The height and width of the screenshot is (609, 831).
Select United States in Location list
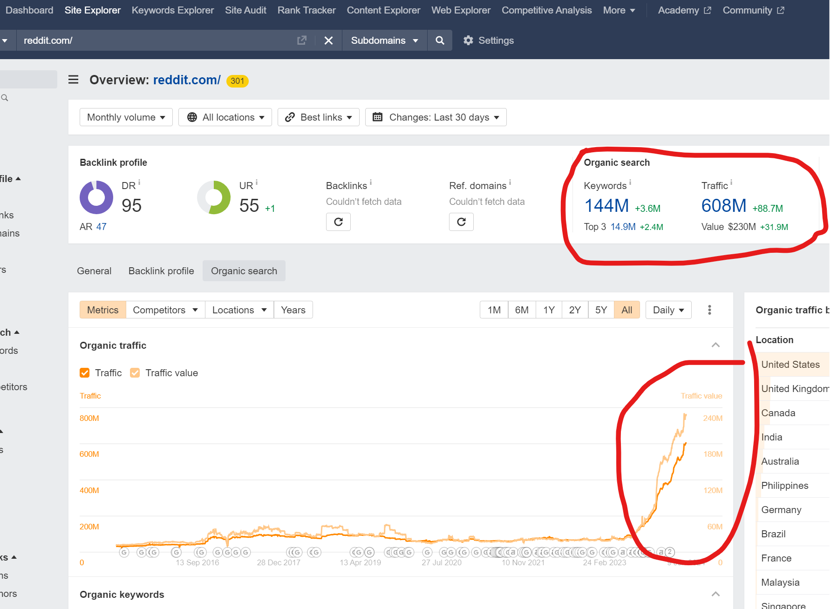click(x=790, y=365)
